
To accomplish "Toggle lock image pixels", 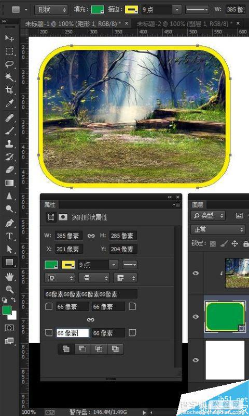I will pos(224,244).
